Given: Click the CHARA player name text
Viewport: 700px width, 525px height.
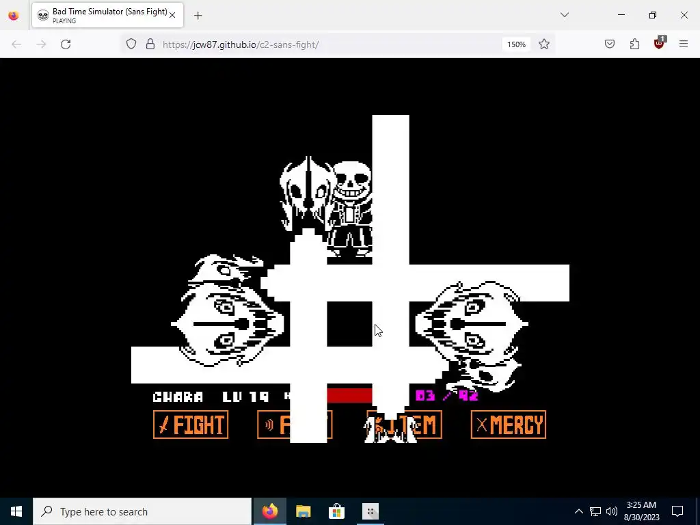Looking at the screenshot, I should (x=178, y=397).
